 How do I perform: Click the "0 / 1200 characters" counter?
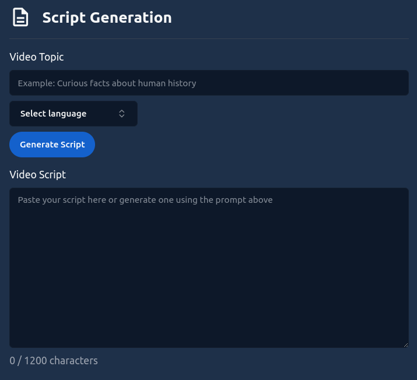tap(54, 361)
